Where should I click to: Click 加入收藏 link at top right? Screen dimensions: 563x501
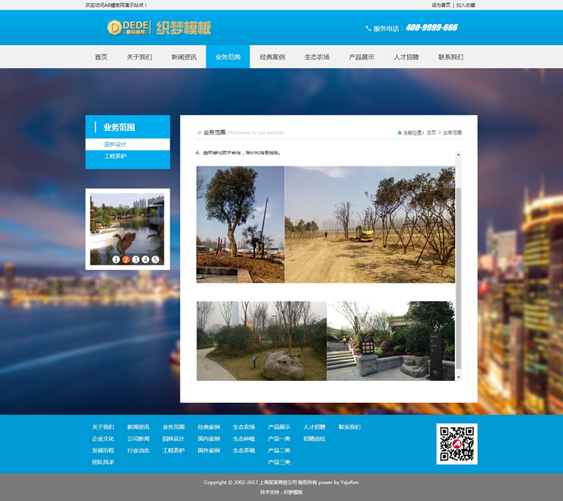coord(466,5)
